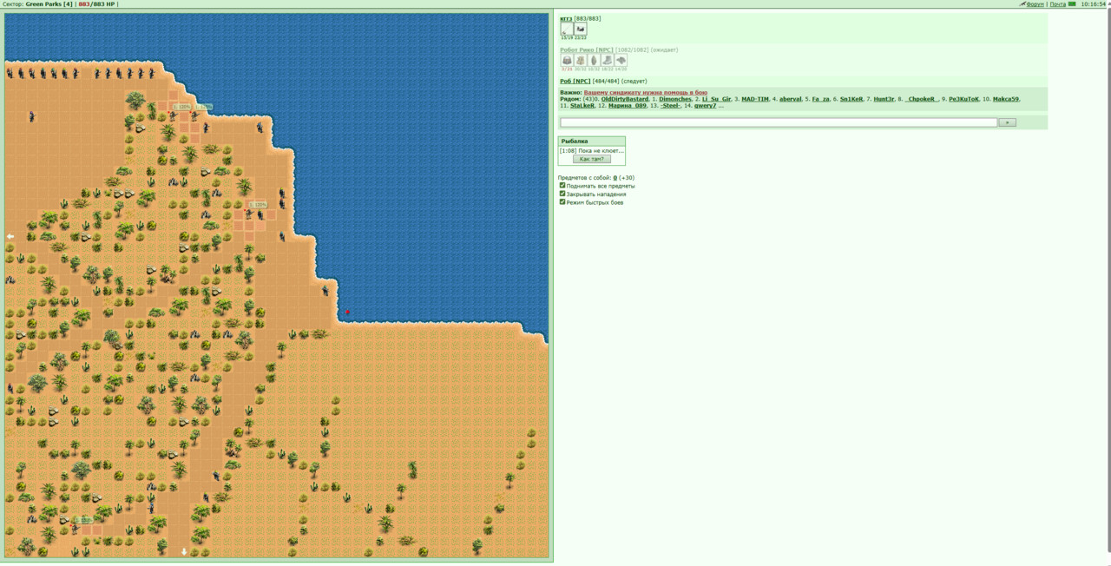Click the red marker on the water
The height and width of the screenshot is (566, 1111).
click(x=348, y=313)
